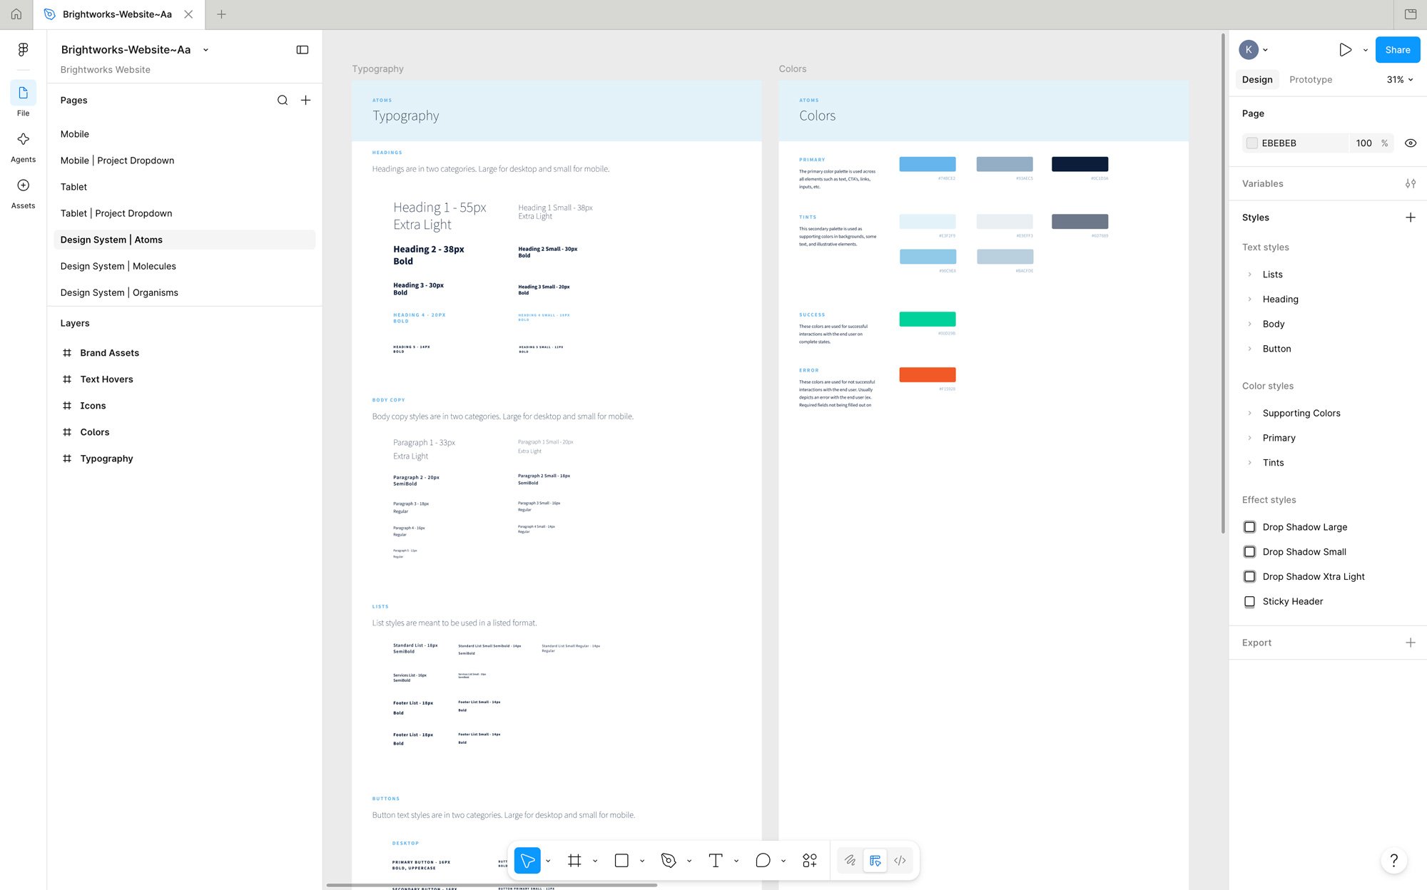The height and width of the screenshot is (890, 1427).
Task: Add a new style with plus icon
Action: (x=1411, y=218)
